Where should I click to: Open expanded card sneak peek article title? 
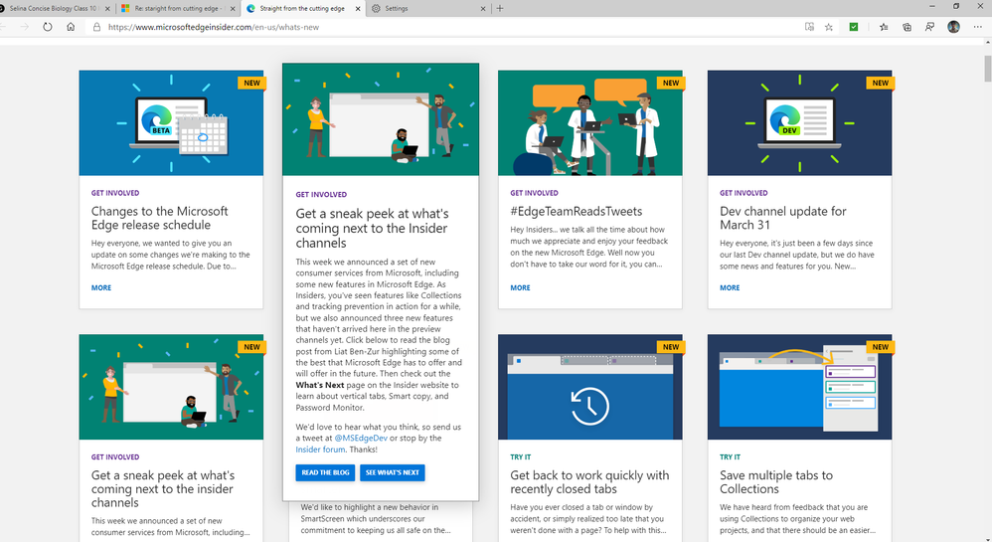372,228
